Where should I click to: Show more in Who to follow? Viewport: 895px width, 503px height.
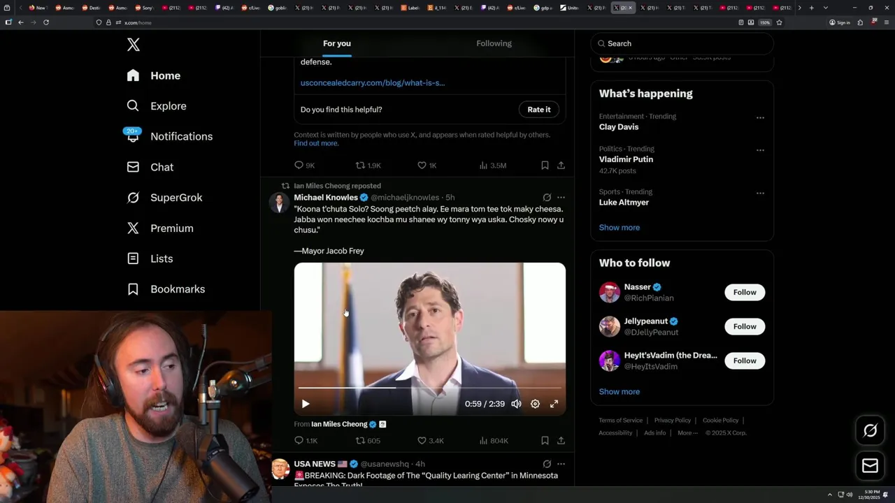click(620, 392)
